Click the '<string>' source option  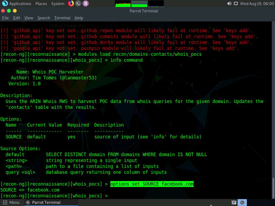click(16, 160)
